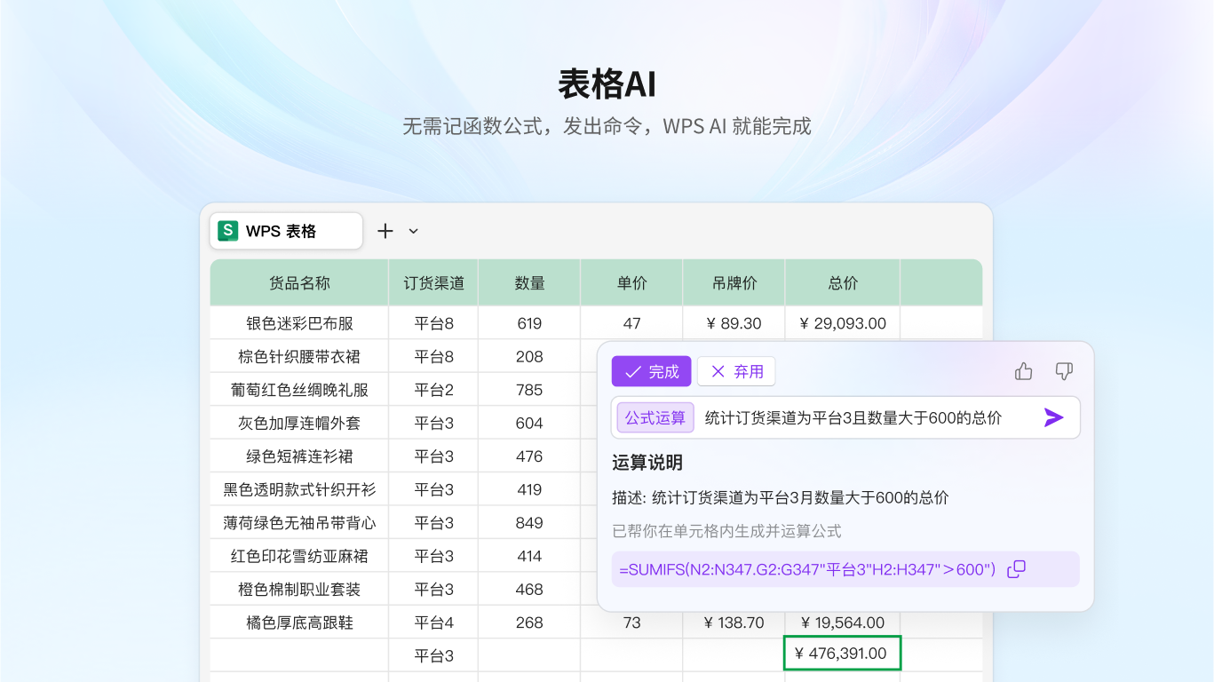Image resolution: width=1214 pixels, height=682 pixels.
Task: Accept result with 完成 button
Action: pyautogui.click(x=651, y=371)
